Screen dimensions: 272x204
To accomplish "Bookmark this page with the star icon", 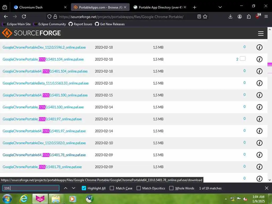I will point(205,17).
